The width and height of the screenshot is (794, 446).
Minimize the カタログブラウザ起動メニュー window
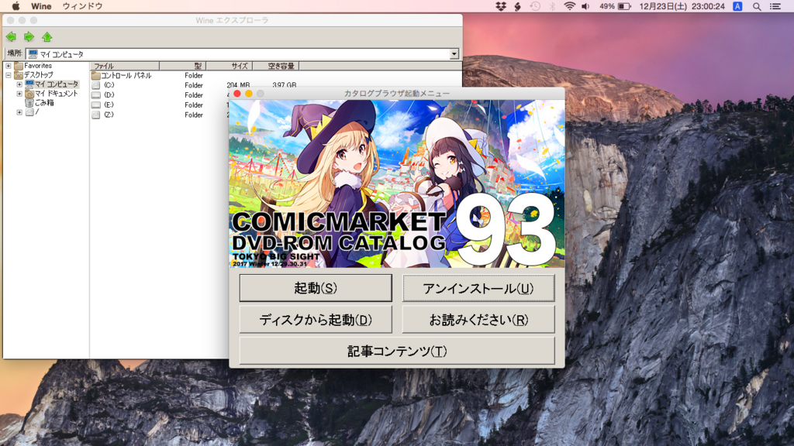(249, 94)
